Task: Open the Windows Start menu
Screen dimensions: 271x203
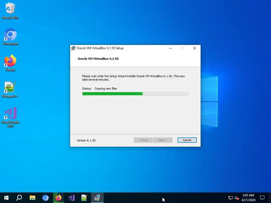Action: point(6,198)
